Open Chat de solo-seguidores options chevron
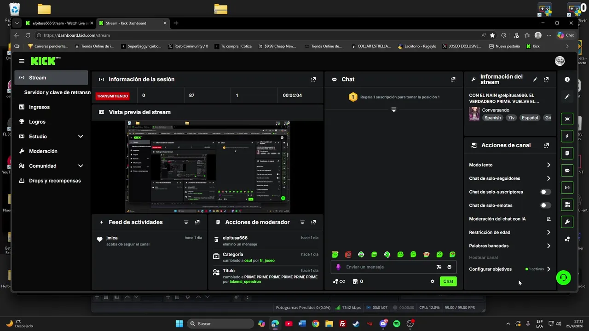 coord(549,178)
